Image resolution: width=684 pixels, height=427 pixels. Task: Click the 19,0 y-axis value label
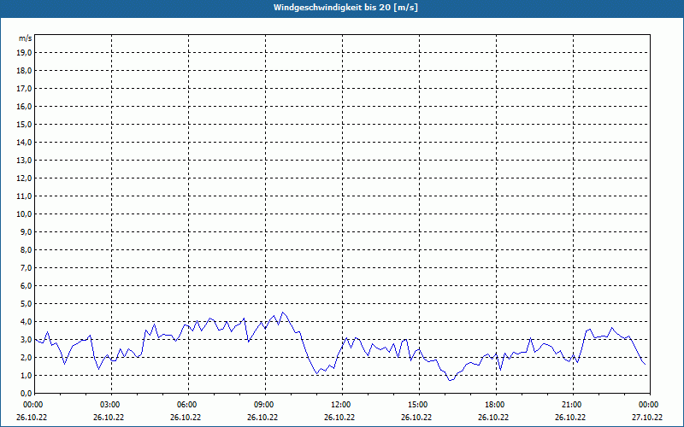pyautogui.click(x=25, y=52)
